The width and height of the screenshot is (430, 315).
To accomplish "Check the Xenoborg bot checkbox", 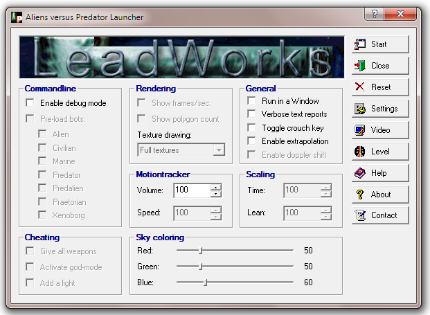I will pyautogui.click(x=42, y=215).
